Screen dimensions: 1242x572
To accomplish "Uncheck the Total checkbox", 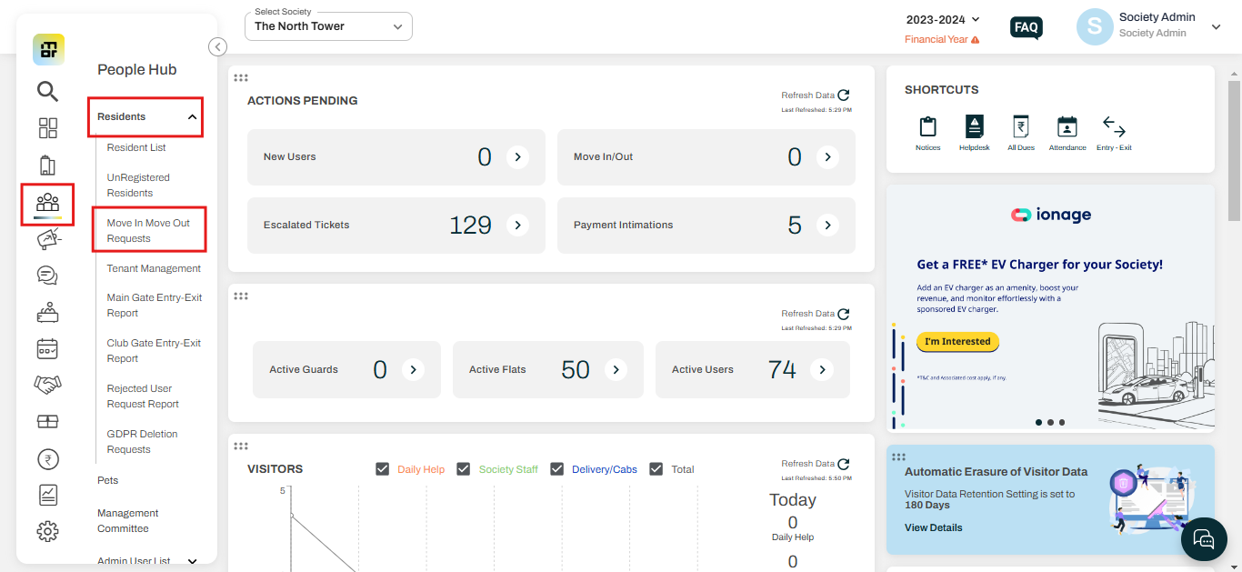I will [x=656, y=469].
